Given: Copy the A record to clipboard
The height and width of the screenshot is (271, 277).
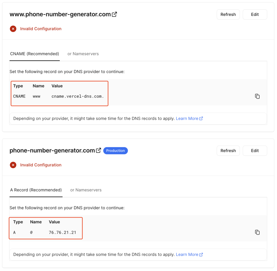Looking at the screenshot, I should (257, 232).
